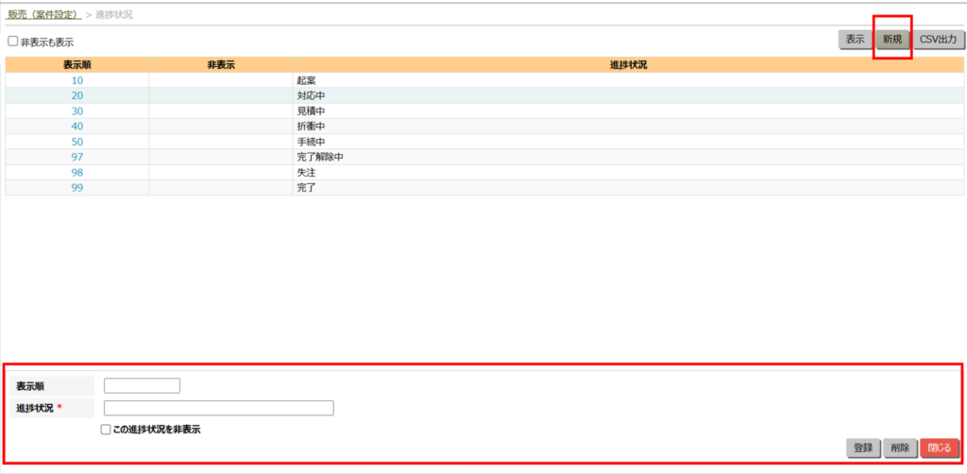967x474 pixels.
Task: Open display order 99 entry
Action: [x=76, y=188]
